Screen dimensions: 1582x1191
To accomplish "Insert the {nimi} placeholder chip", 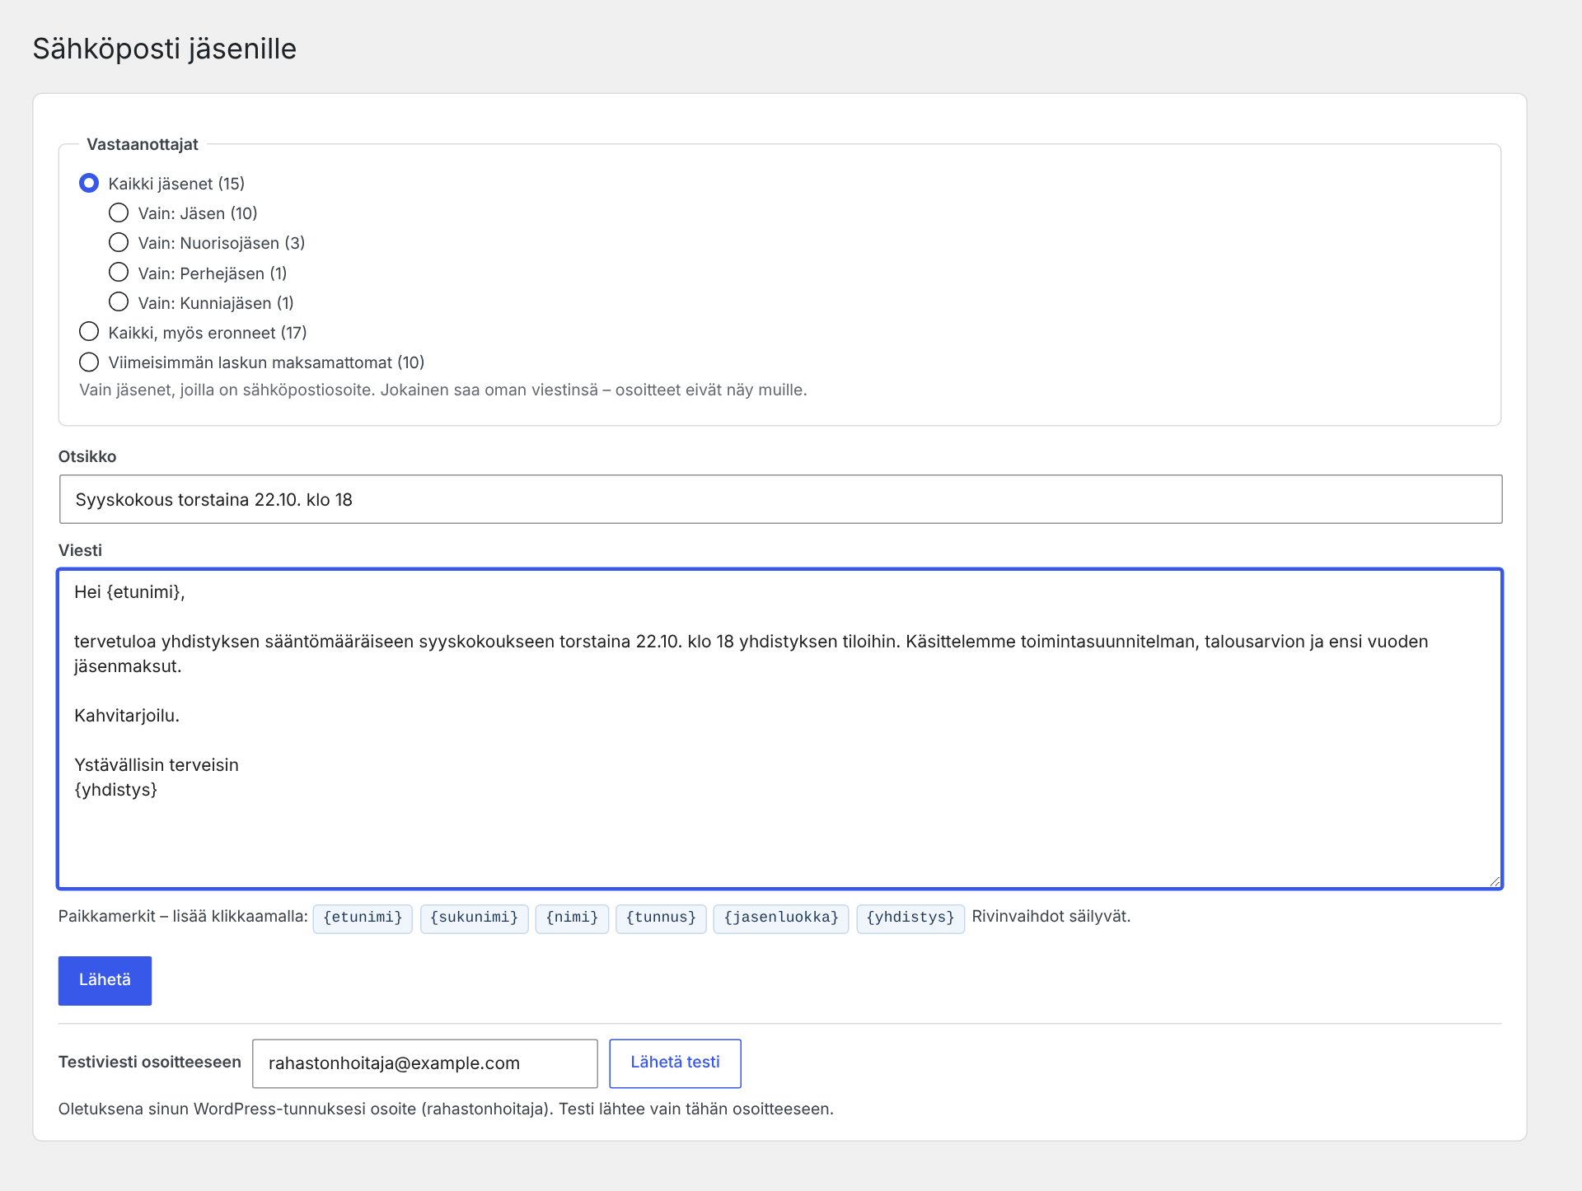I will (572, 918).
